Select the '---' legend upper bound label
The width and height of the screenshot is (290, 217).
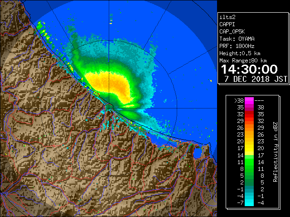point(259,101)
